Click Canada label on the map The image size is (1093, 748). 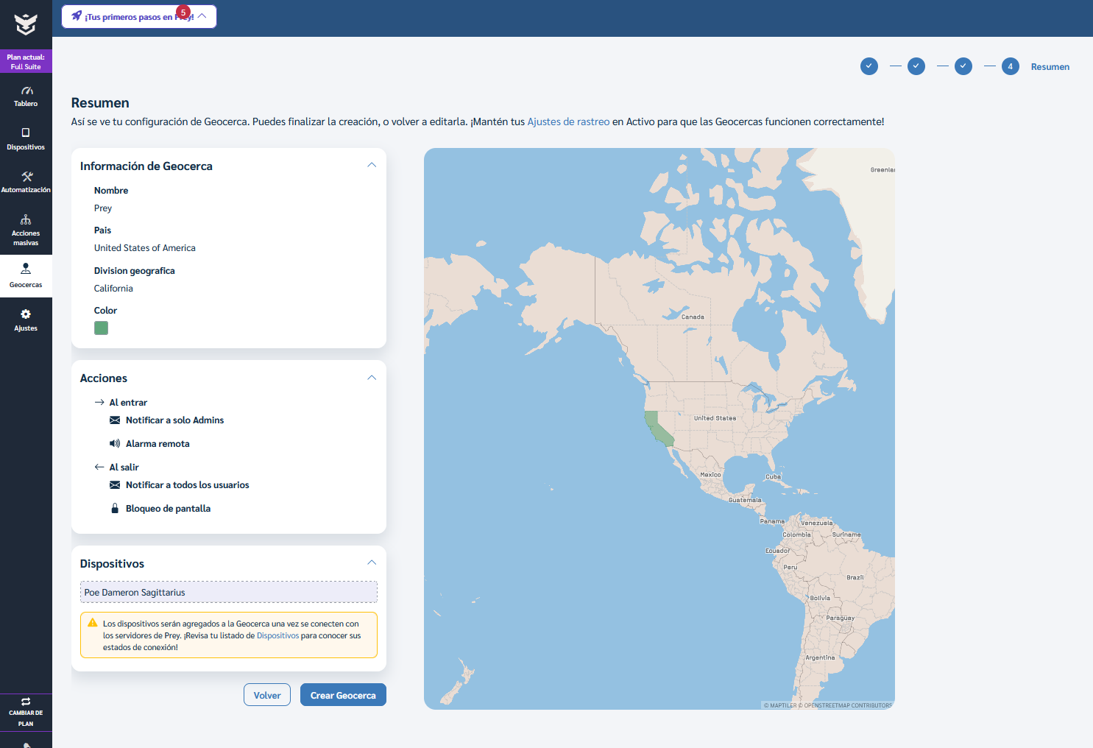coord(693,317)
